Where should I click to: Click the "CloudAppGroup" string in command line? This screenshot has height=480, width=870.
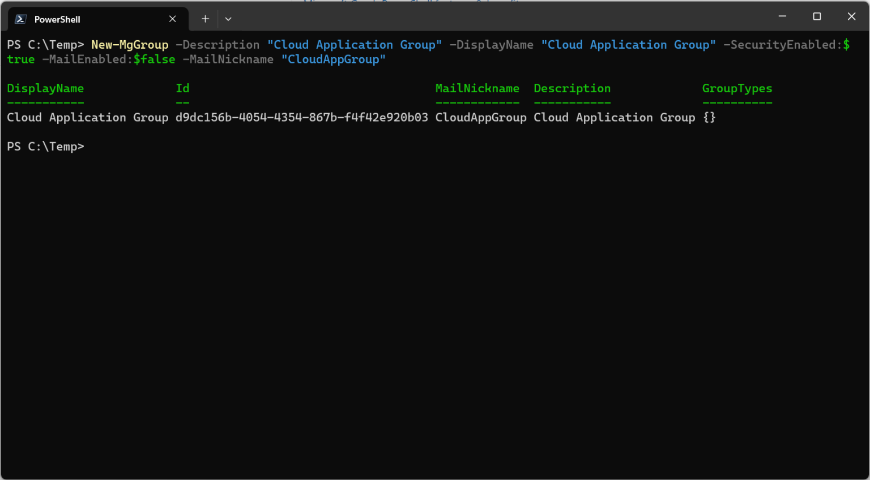coord(333,59)
